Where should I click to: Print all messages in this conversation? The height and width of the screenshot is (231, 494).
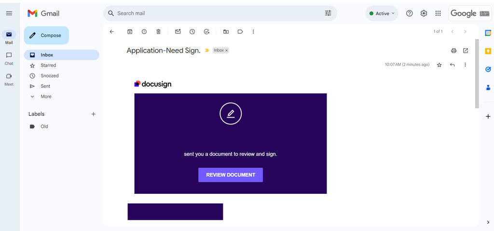pyautogui.click(x=453, y=51)
